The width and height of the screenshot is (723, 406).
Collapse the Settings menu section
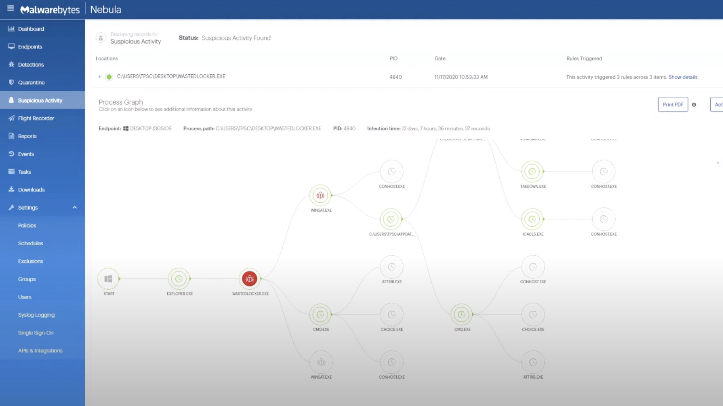[75, 208]
